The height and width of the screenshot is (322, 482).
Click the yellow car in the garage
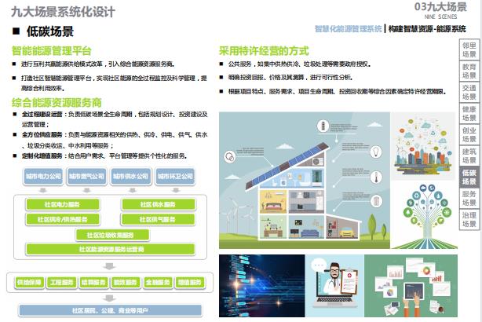coord(348,232)
